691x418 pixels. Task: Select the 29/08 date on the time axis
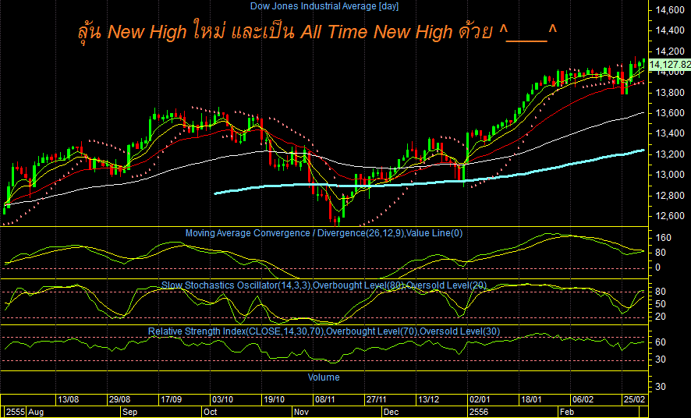pos(120,399)
